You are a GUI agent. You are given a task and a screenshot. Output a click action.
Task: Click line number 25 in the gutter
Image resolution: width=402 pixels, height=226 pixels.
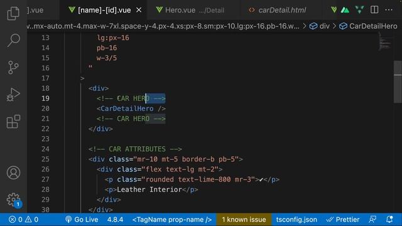coord(45,159)
